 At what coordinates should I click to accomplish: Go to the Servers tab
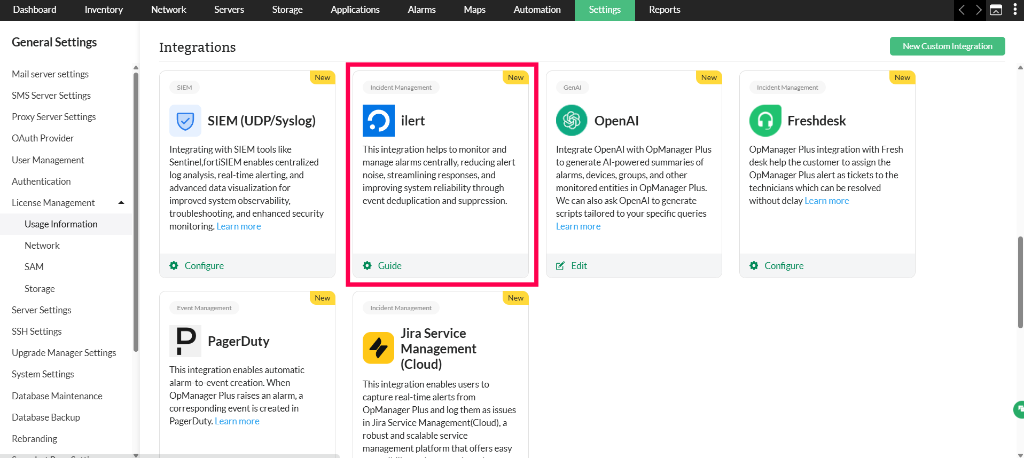pyautogui.click(x=229, y=10)
